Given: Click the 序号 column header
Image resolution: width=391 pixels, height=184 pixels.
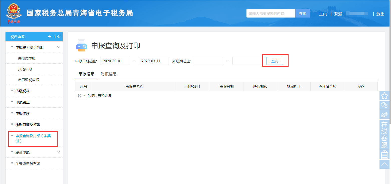Looking at the screenshot, I should tap(84, 87).
